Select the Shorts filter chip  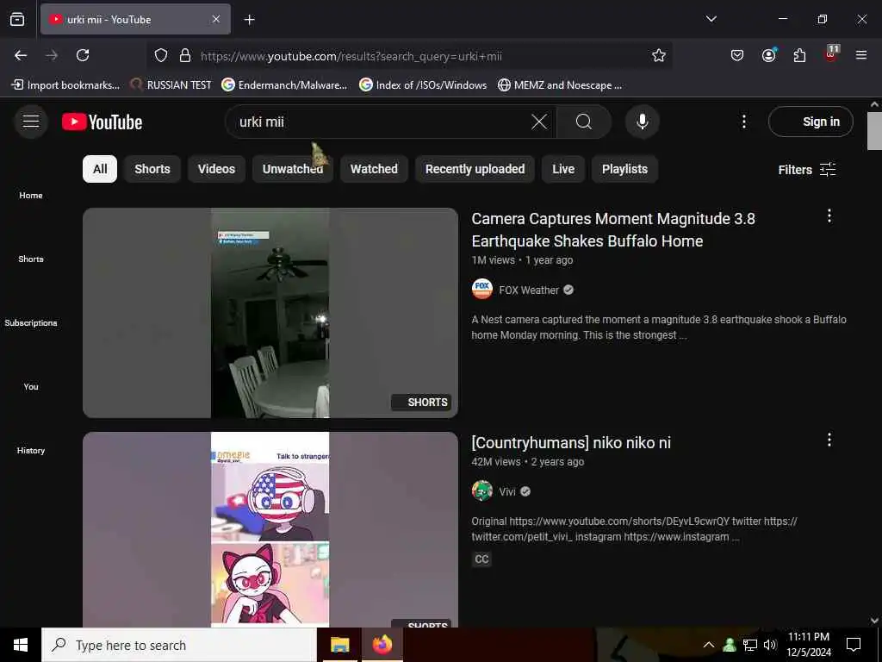pyautogui.click(x=152, y=169)
